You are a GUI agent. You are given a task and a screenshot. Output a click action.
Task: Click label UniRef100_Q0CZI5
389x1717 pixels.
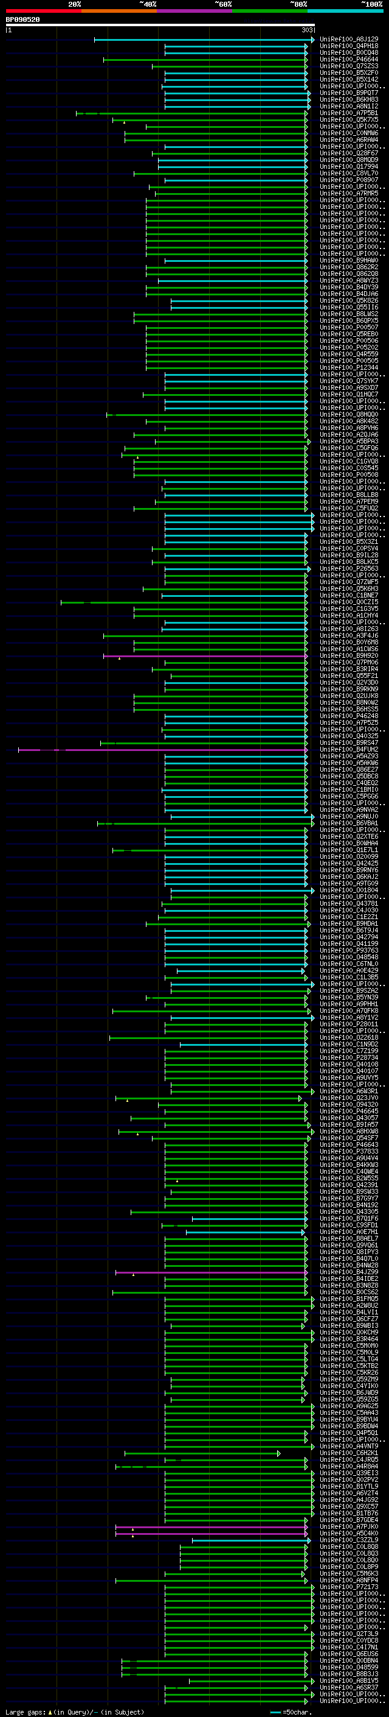tap(349, 602)
